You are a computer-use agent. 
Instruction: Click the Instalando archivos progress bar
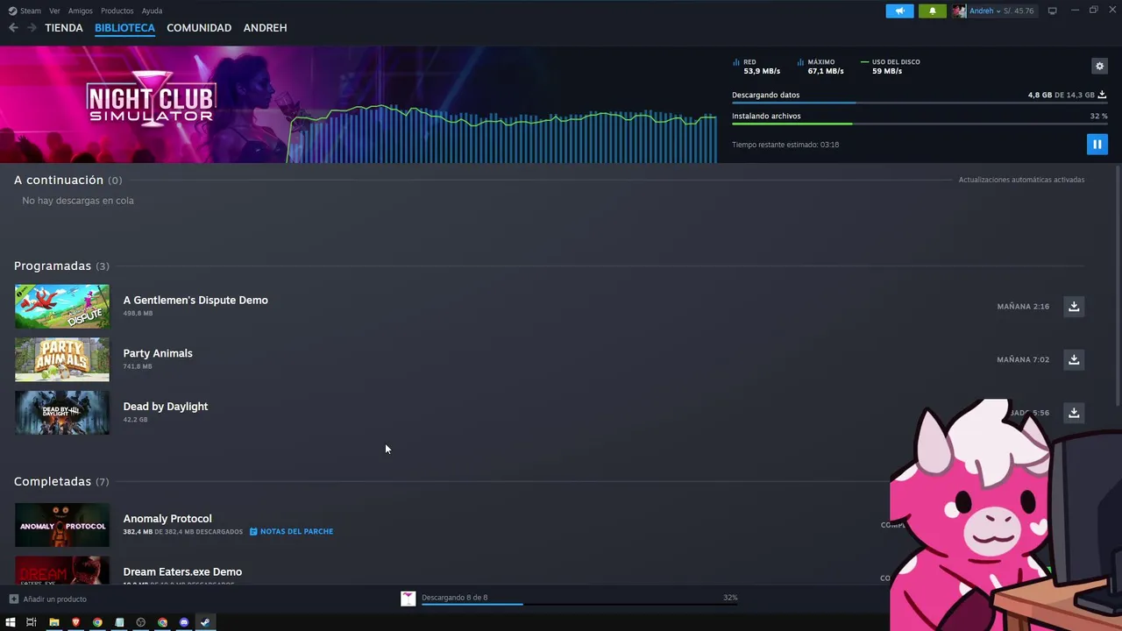[919, 124]
